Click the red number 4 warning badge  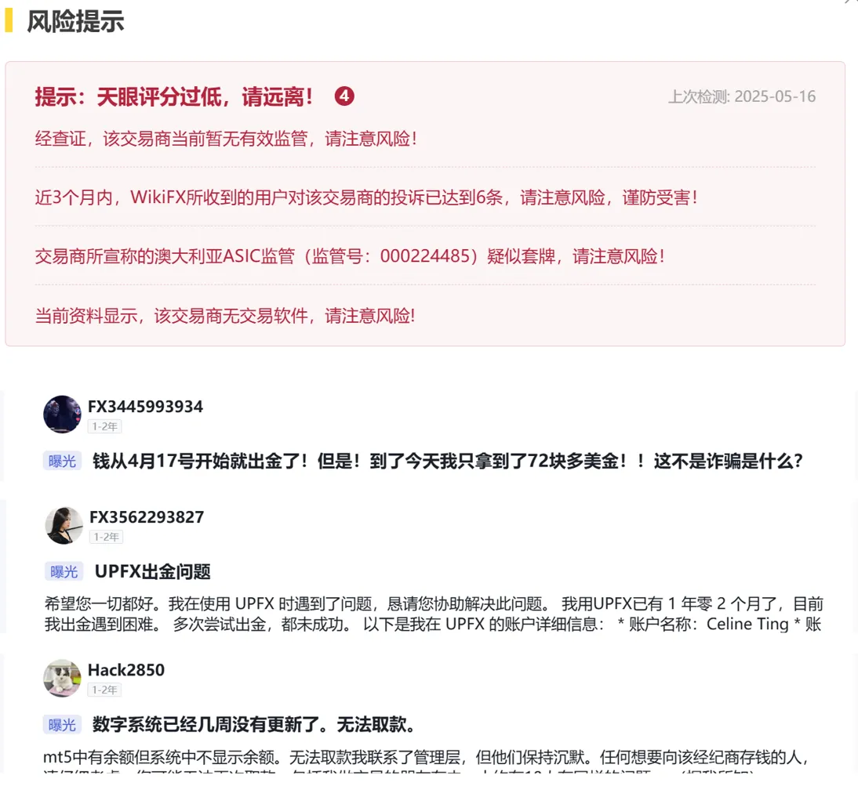tap(344, 96)
